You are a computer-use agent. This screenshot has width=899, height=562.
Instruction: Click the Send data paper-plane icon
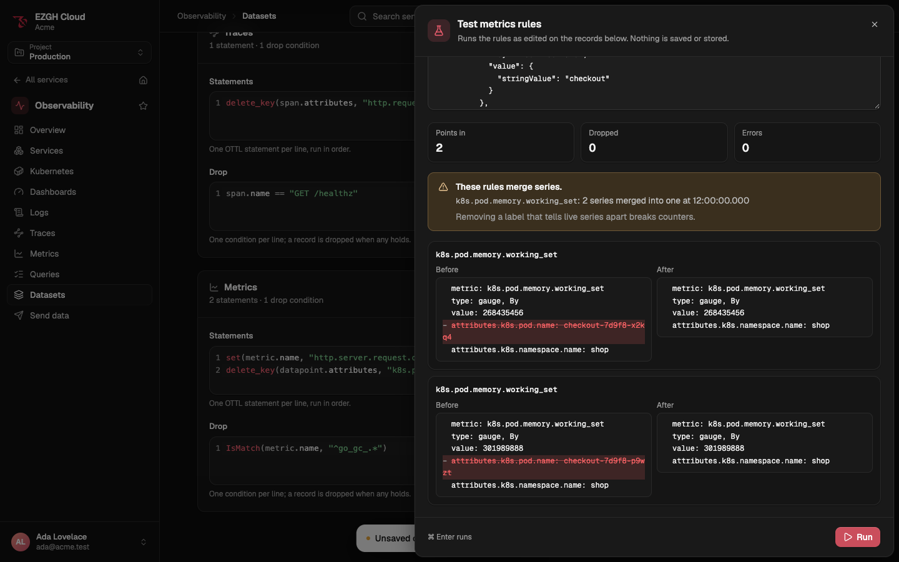tap(19, 315)
